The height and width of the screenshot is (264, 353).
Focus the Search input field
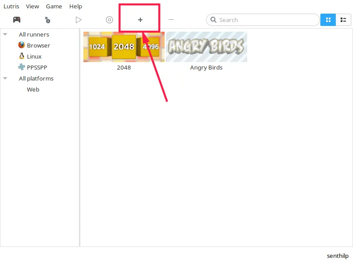[x=263, y=20]
